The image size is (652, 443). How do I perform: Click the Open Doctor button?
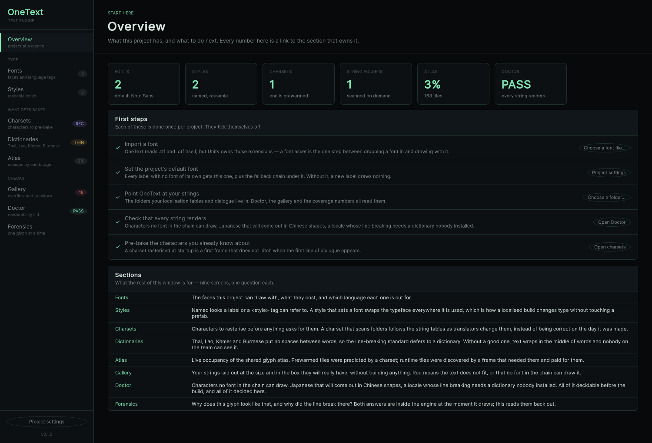(x=612, y=222)
